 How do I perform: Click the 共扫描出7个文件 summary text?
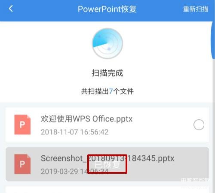pos(107,91)
